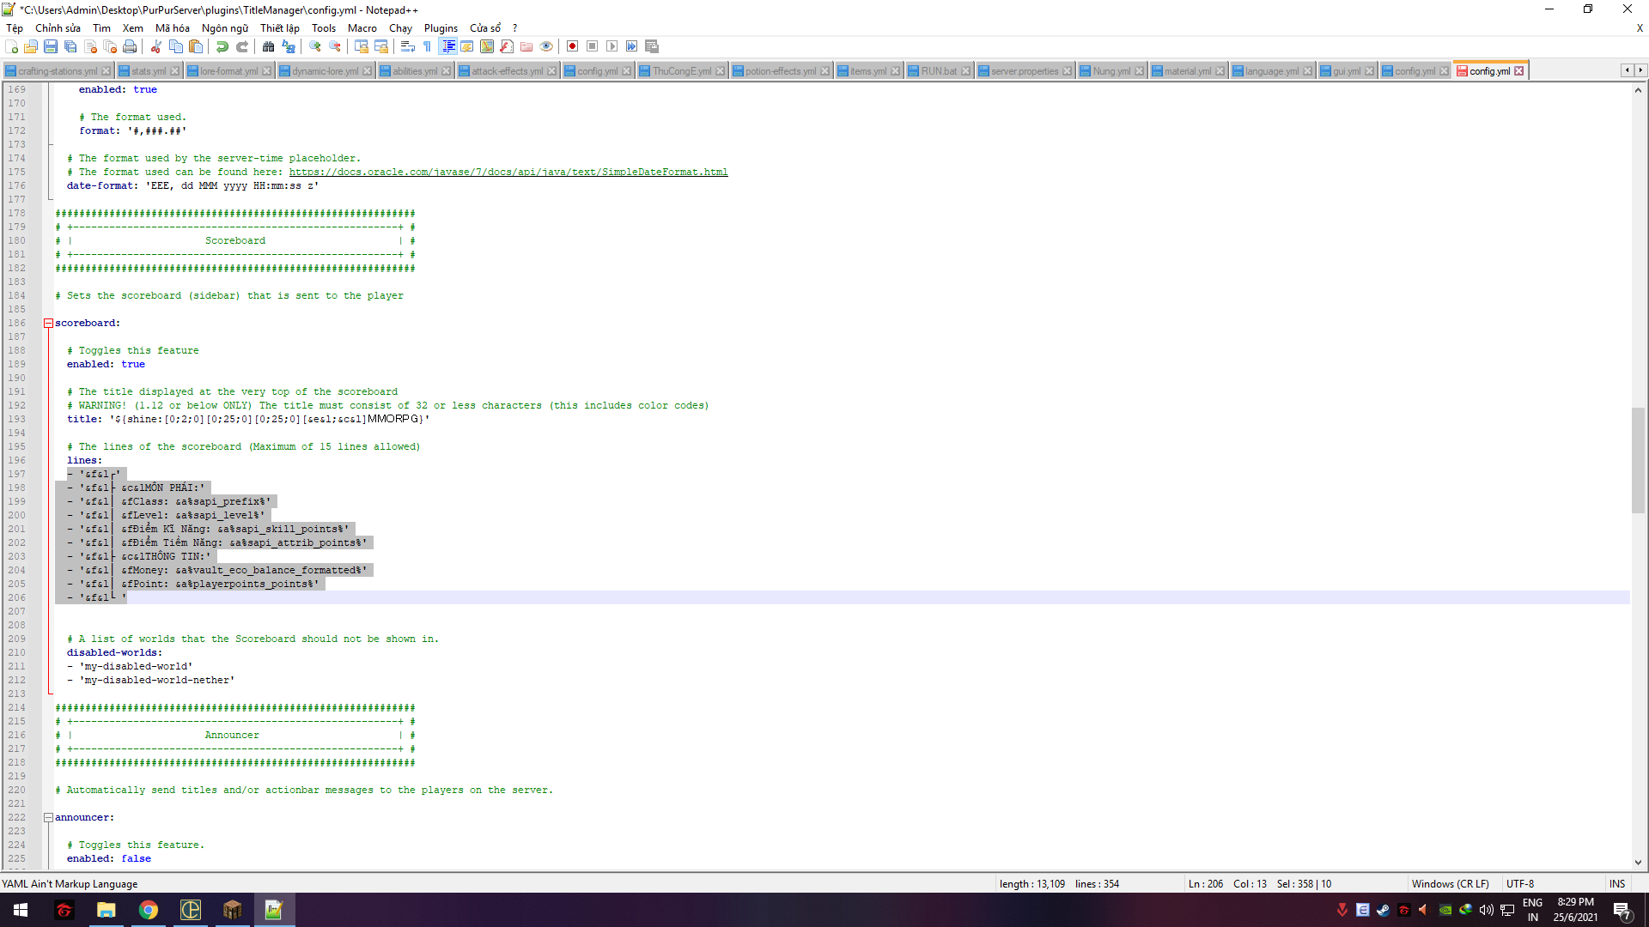The height and width of the screenshot is (927, 1649).
Task: Toggle Show all characters pilcrow button
Action: click(x=428, y=46)
